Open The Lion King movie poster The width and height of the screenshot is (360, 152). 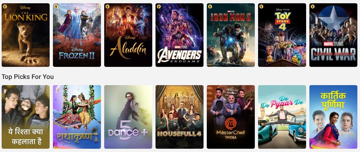(x=25, y=35)
